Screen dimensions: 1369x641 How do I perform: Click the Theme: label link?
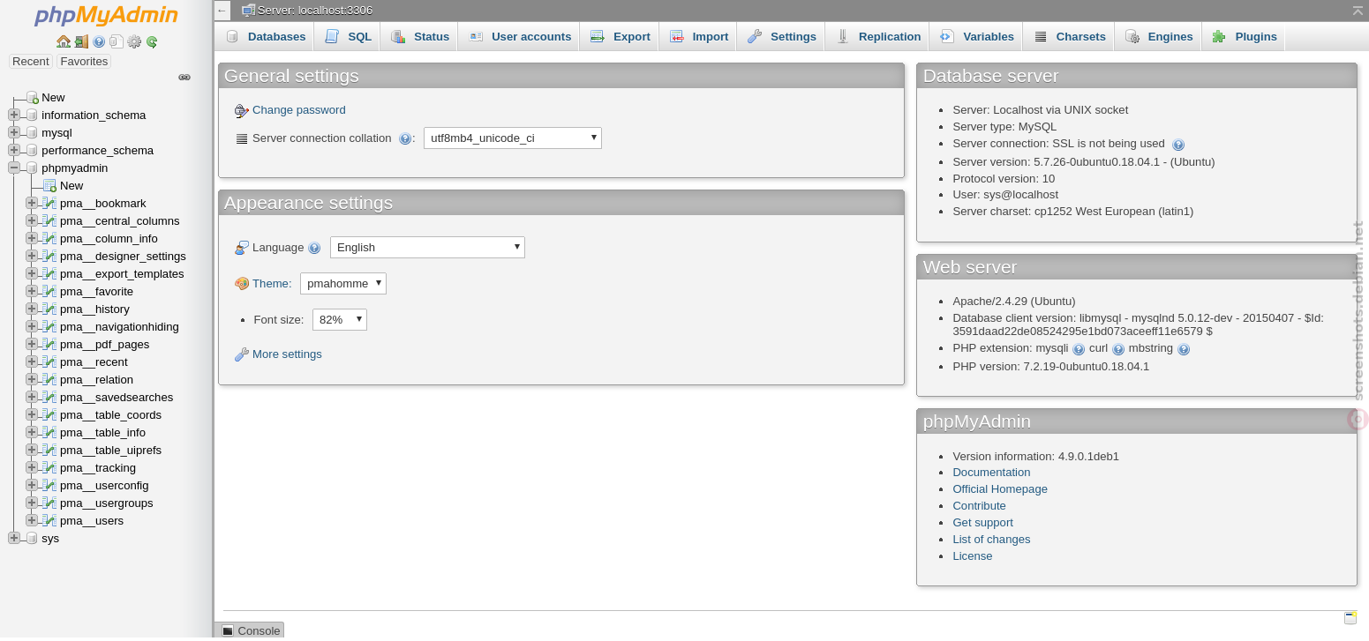pos(272,284)
